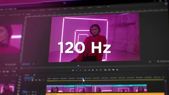Click the Go to In point button
169x95 pixels.
(85, 70)
